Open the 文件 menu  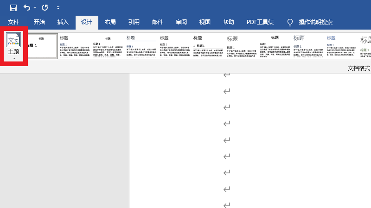click(13, 22)
